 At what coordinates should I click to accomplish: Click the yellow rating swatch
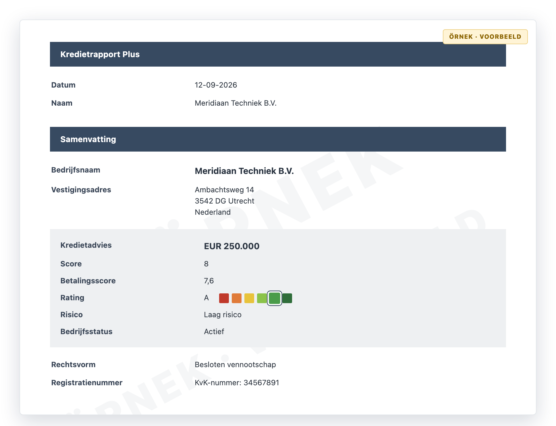click(249, 298)
